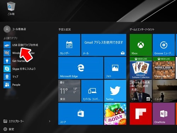Open the People app icon
177x133 pixels.
tap(7, 85)
